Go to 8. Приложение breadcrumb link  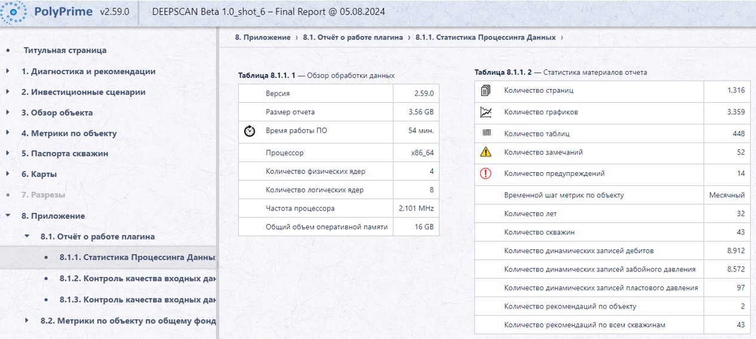(263, 37)
